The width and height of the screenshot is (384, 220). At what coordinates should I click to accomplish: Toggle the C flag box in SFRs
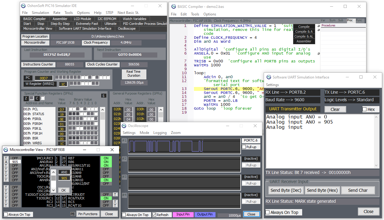43,98
